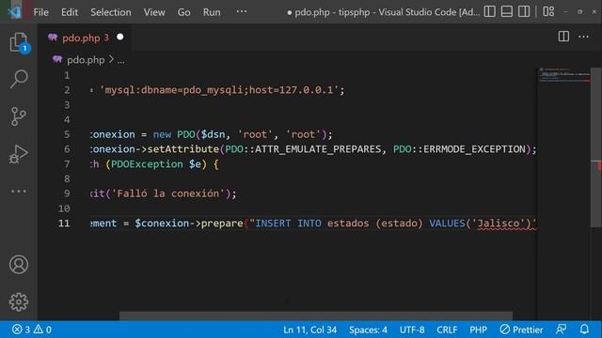Open the Run menu
Viewport: 602px width, 338px height.
point(212,12)
